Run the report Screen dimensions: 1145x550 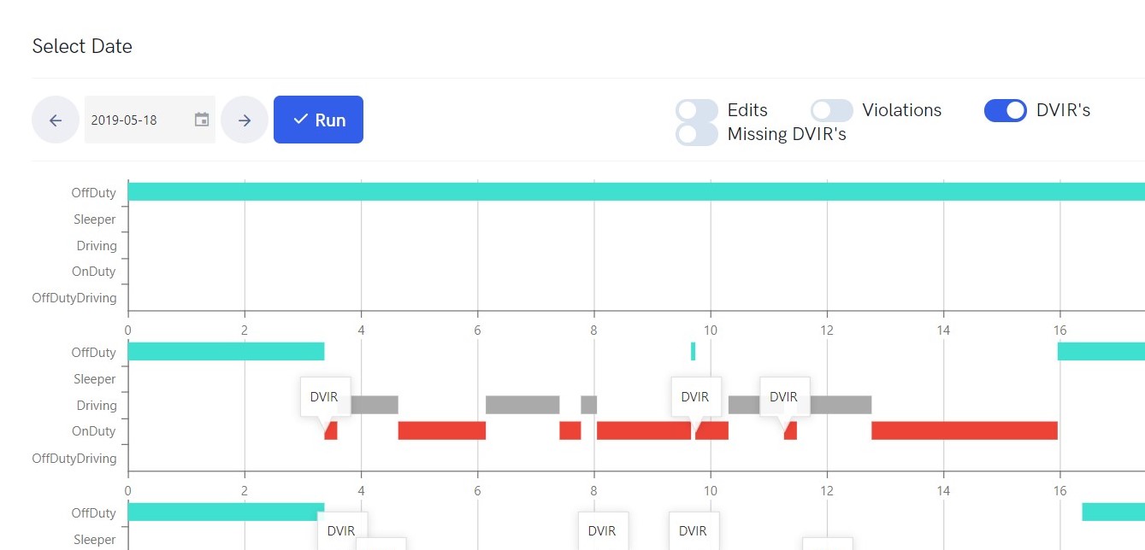tap(318, 120)
